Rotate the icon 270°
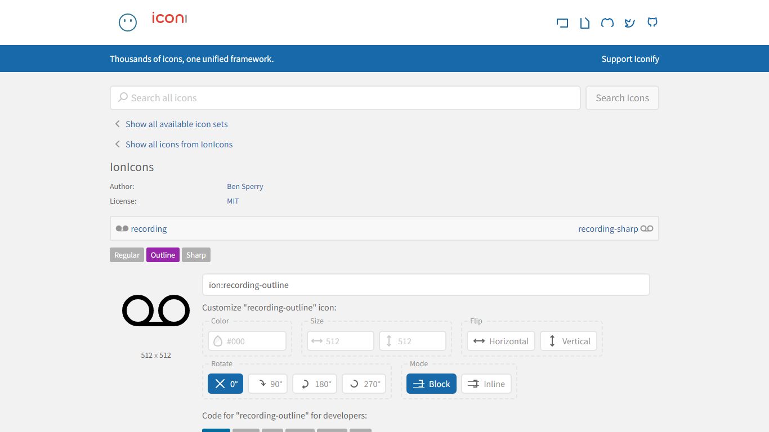This screenshot has height=432, width=769. tap(364, 384)
